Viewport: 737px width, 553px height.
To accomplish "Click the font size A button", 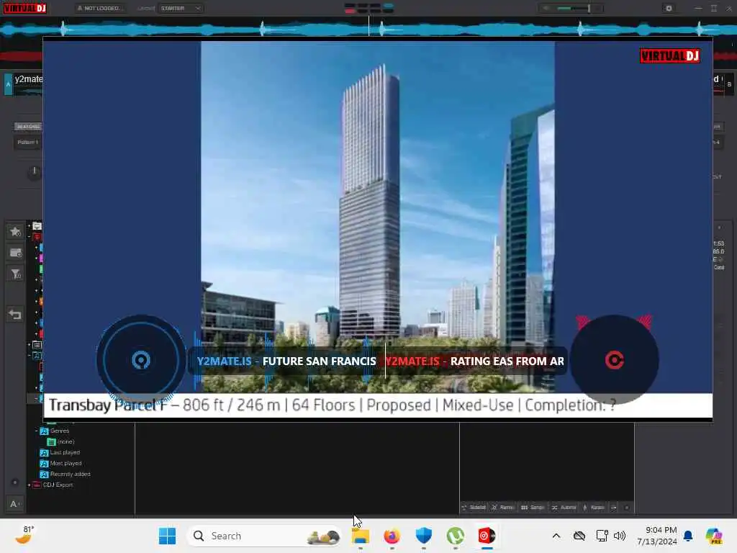I will (x=14, y=504).
